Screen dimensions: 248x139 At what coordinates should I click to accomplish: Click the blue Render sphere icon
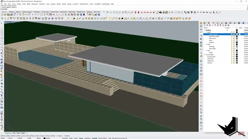[x=84, y=14]
